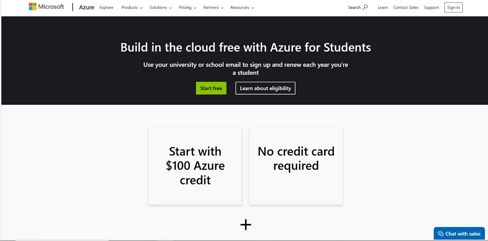Click the Microsoft logo
This screenshot has width=488, height=241.
pos(46,7)
